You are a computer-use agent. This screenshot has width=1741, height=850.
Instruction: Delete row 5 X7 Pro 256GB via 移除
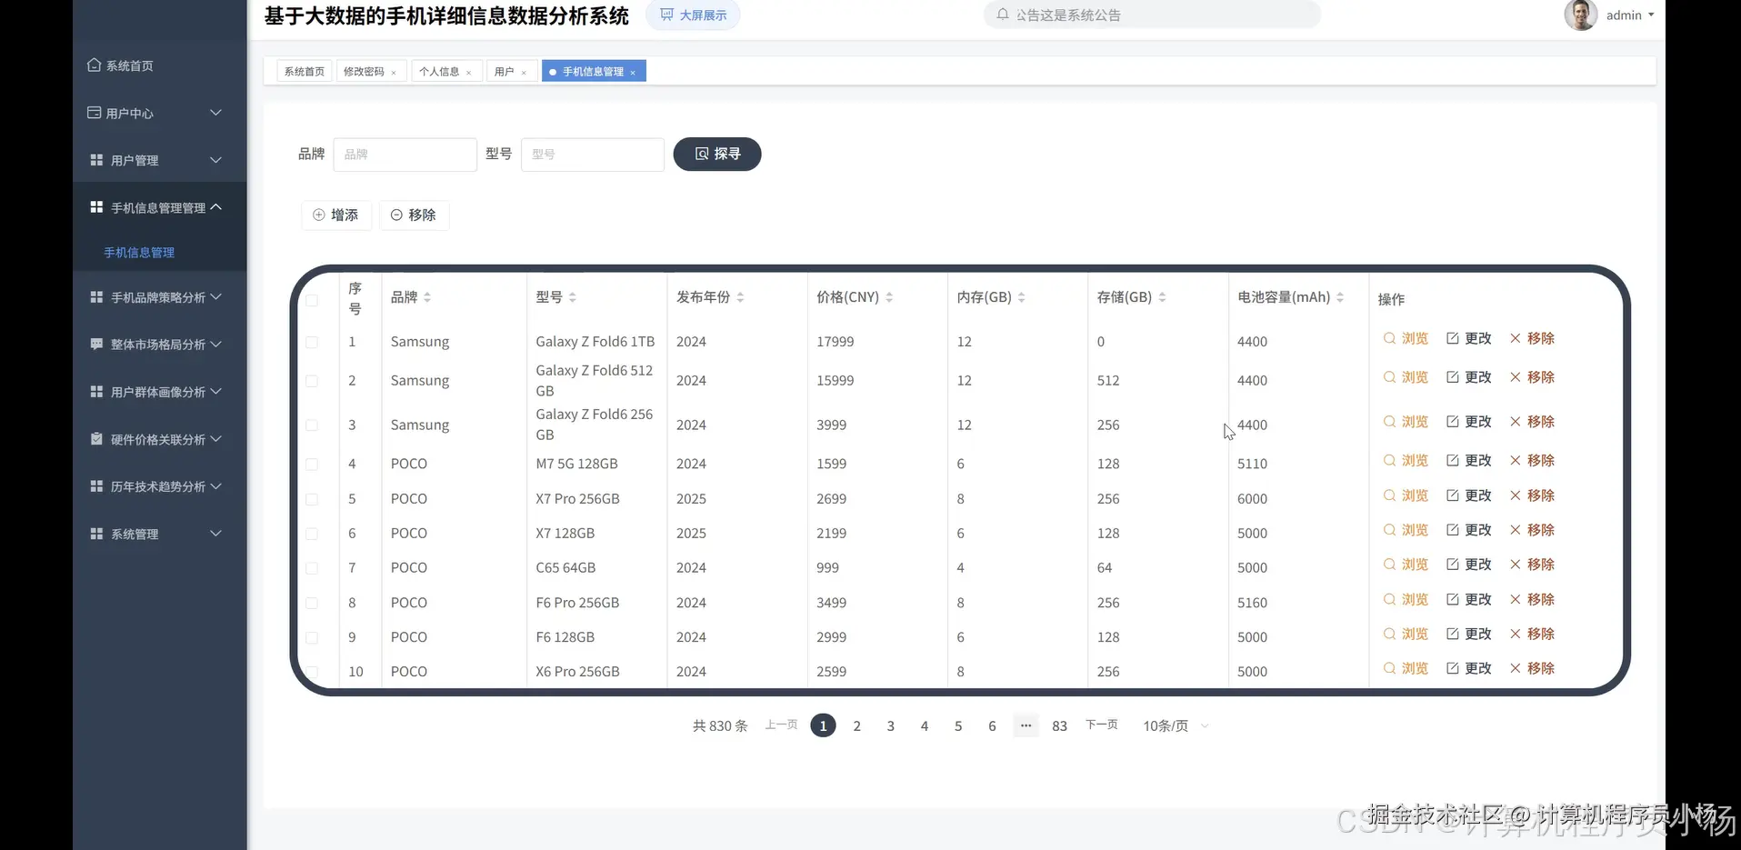coord(1532,495)
